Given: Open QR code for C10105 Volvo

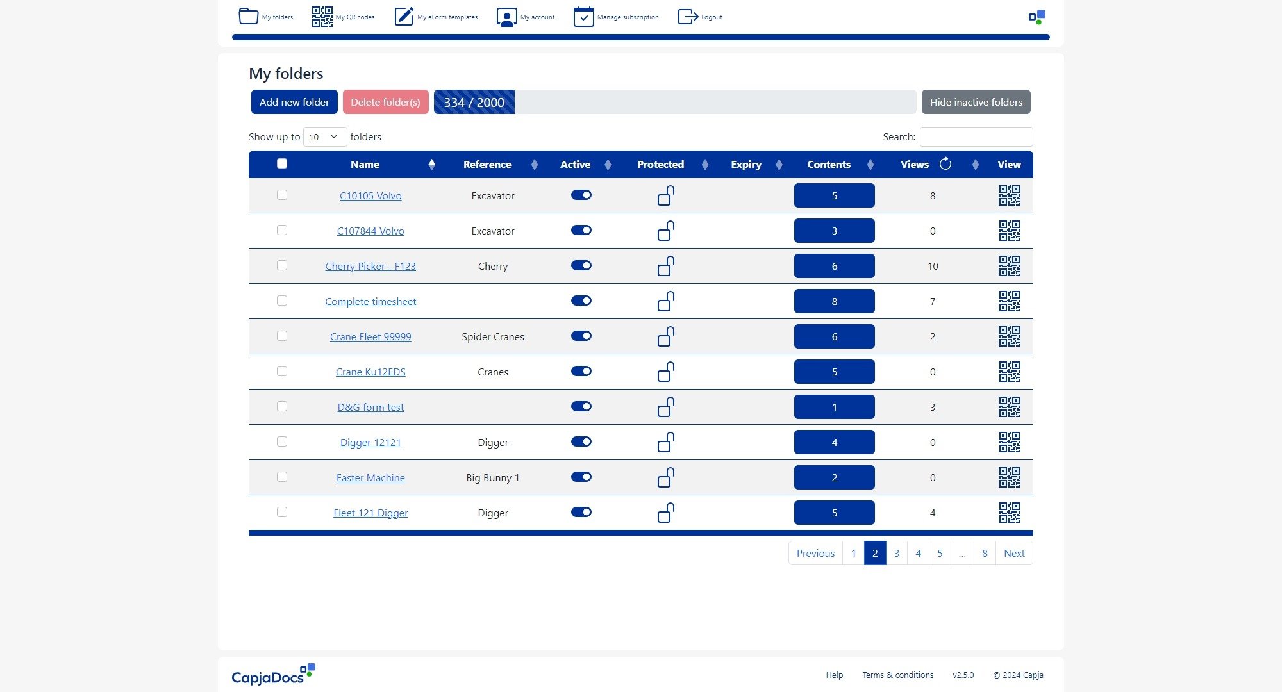Looking at the screenshot, I should [x=1009, y=195].
